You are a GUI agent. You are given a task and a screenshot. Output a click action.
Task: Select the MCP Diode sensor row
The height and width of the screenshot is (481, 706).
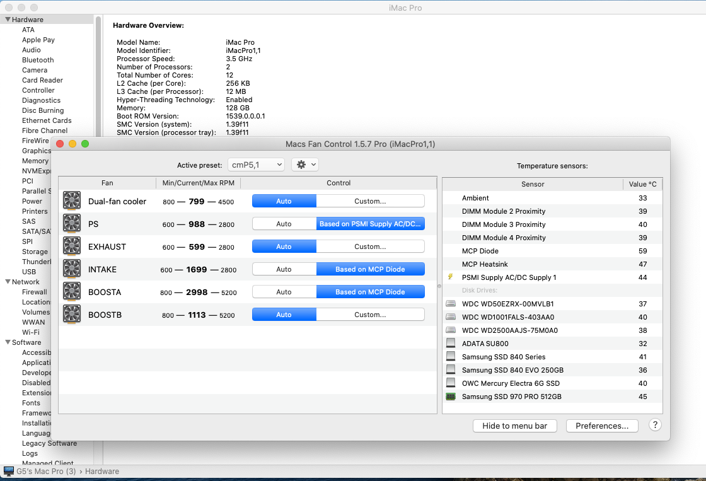552,251
